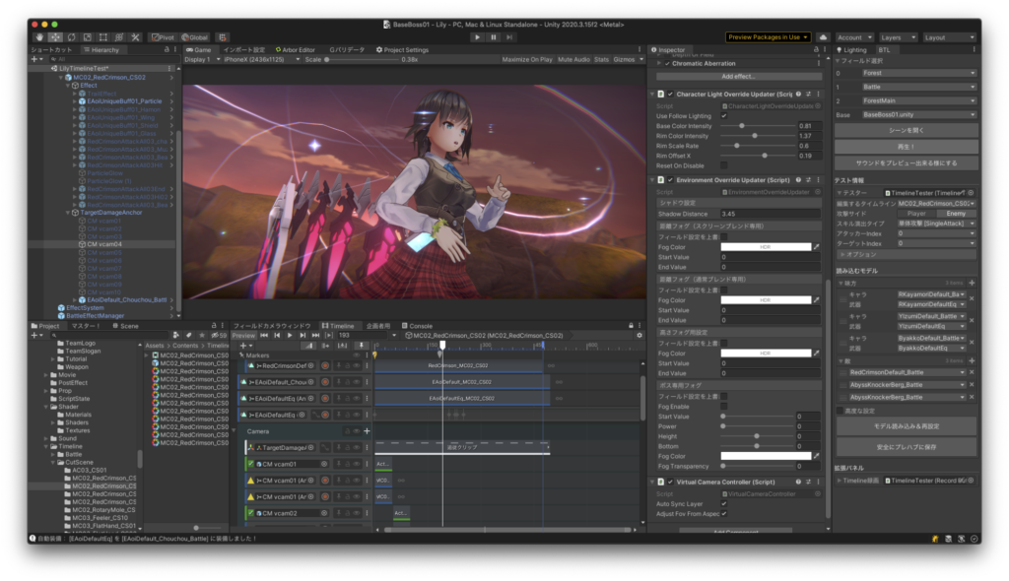Toggle Character Light Override Updater component checkbox
Viewport: 1009px width, 581px height.
coord(670,94)
